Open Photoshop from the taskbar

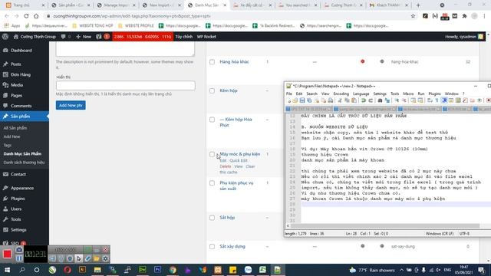pyautogui.click(x=157, y=269)
